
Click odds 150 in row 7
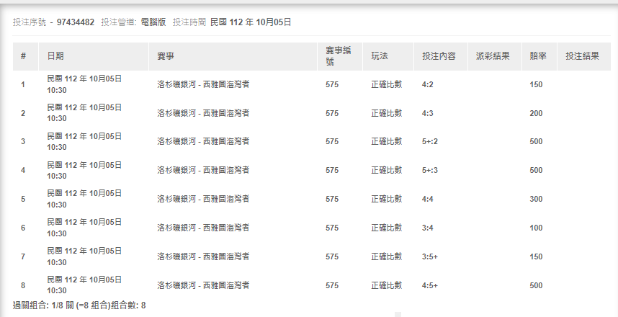click(x=536, y=256)
